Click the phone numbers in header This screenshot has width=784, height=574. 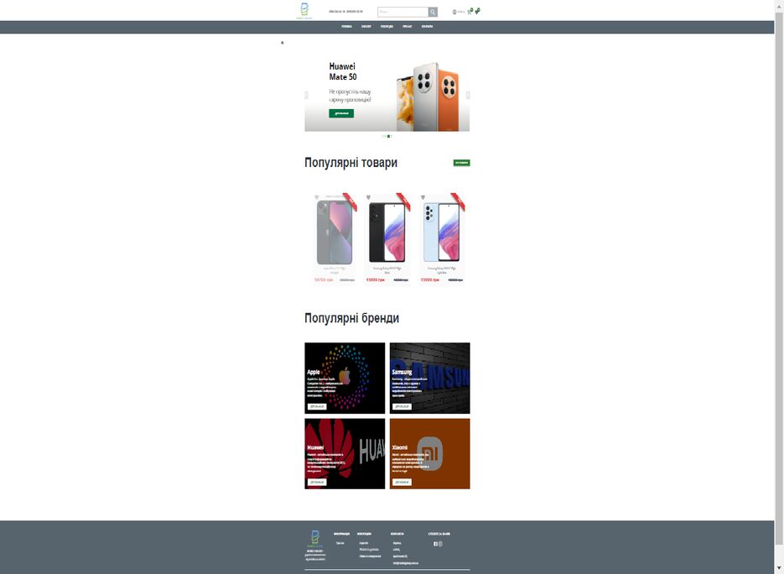(346, 12)
